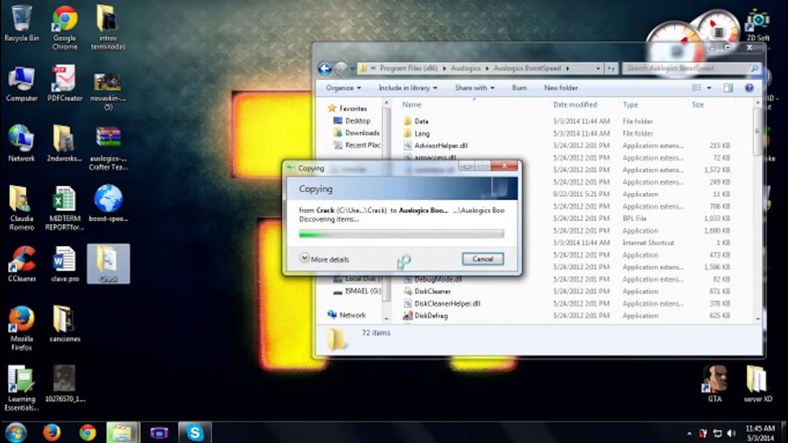Show hidden icons in the system tray
Viewport: 788px width, 443px height.
click(689, 434)
